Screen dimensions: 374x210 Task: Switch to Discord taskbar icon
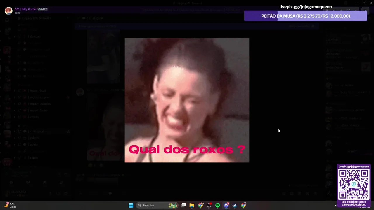226,205
